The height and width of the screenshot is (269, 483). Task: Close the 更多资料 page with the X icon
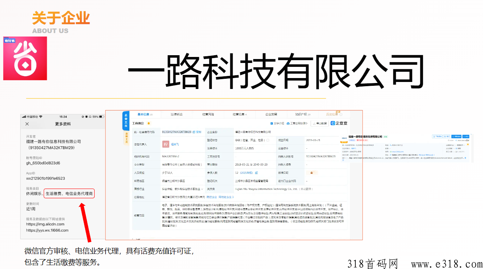27,124
